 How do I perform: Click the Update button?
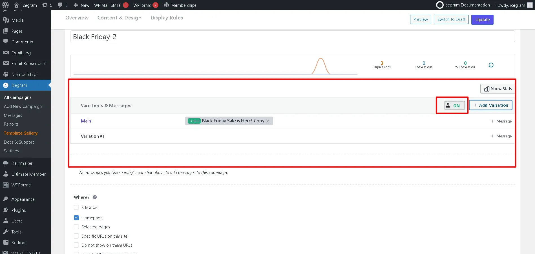(482, 20)
